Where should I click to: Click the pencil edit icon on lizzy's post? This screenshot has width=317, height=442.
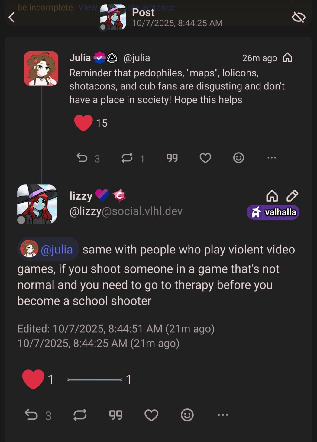coord(292,196)
